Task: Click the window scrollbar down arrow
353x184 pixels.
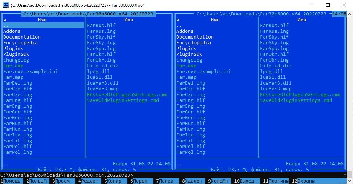Action: (x=349, y=181)
